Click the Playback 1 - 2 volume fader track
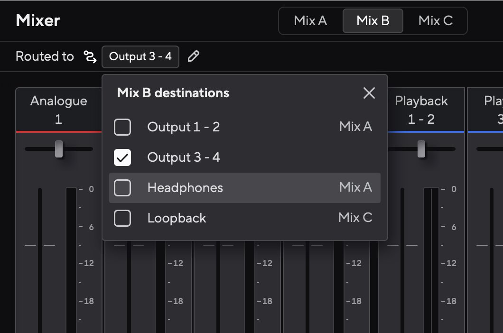The height and width of the screenshot is (333, 503). coord(402,260)
